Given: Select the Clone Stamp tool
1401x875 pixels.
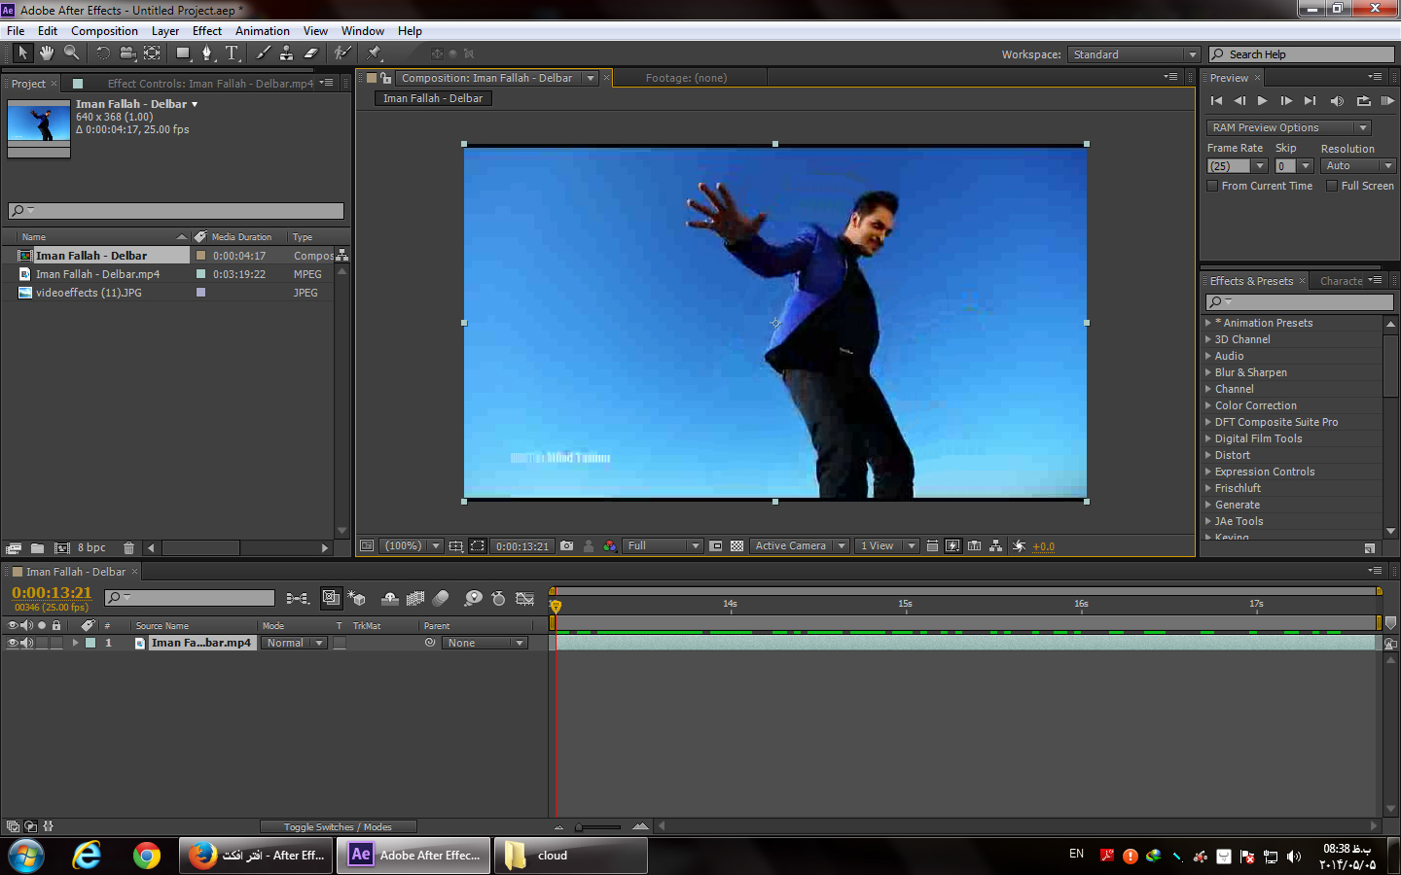Looking at the screenshot, I should pos(287,53).
